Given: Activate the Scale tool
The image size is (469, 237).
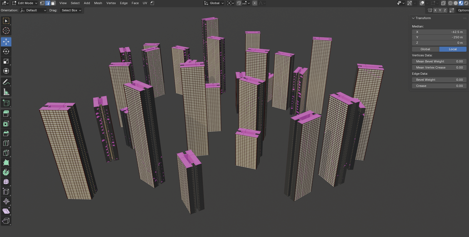Looking at the screenshot, I should point(6,61).
